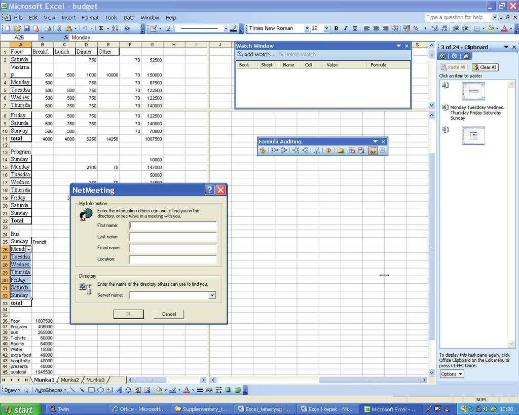Open the Insert menu

tap(68, 18)
